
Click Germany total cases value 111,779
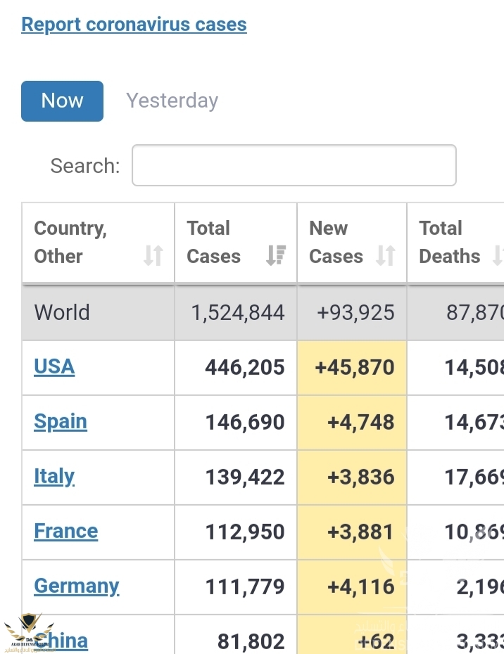point(245,586)
